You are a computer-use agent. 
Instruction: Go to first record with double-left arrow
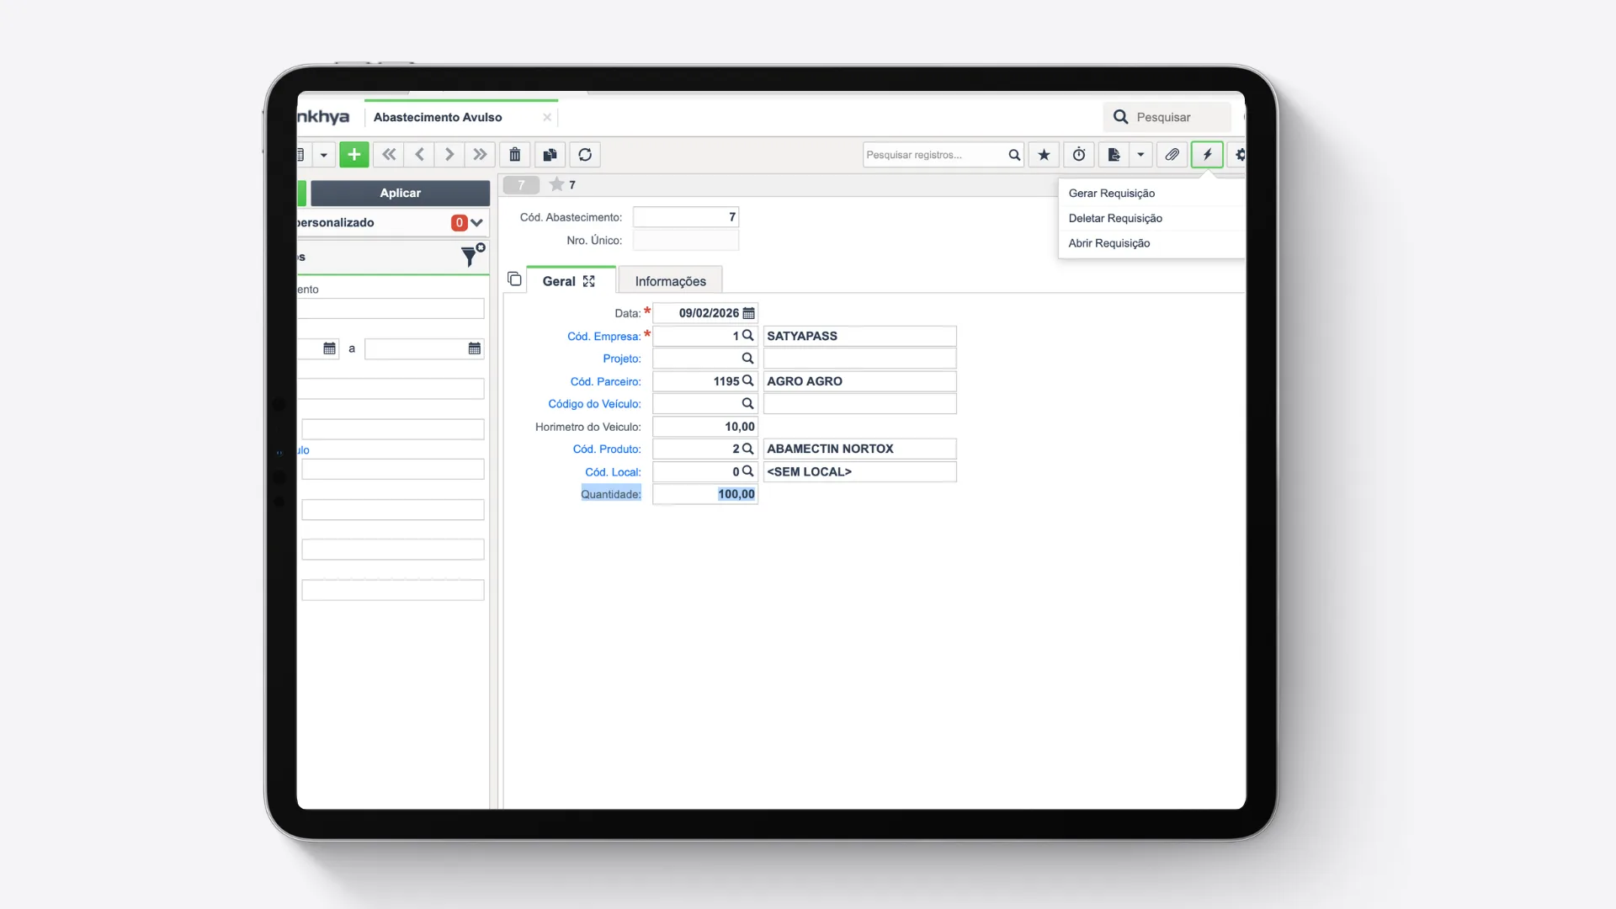point(389,155)
